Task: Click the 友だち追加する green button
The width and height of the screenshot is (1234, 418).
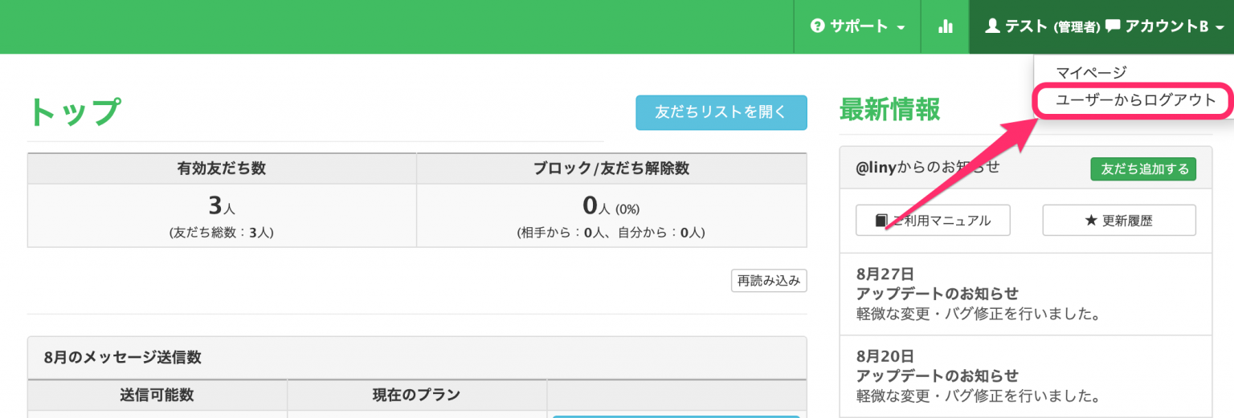Action: tap(1143, 169)
